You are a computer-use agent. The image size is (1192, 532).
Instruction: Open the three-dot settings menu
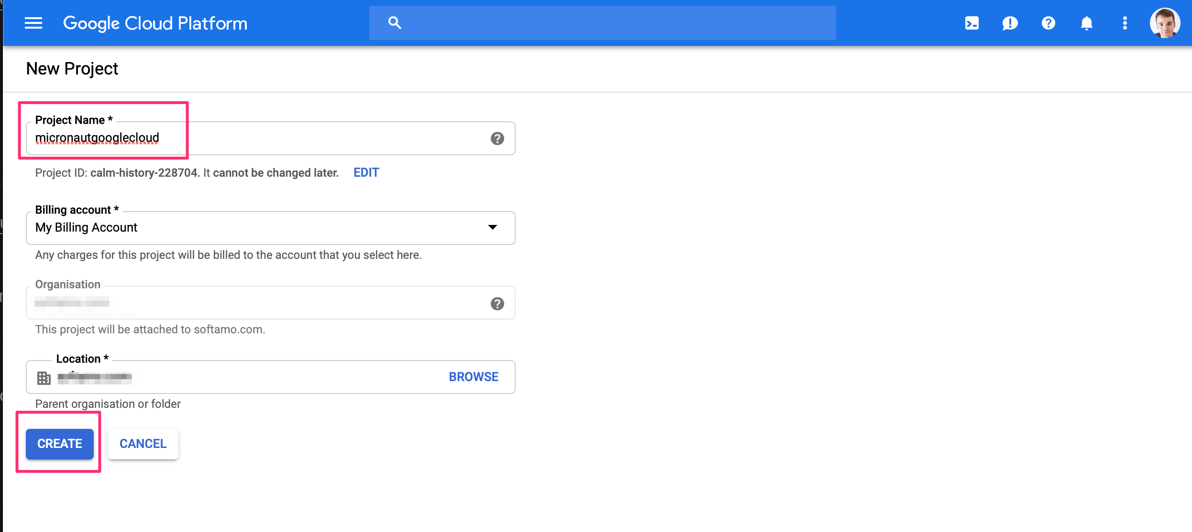[x=1125, y=23]
